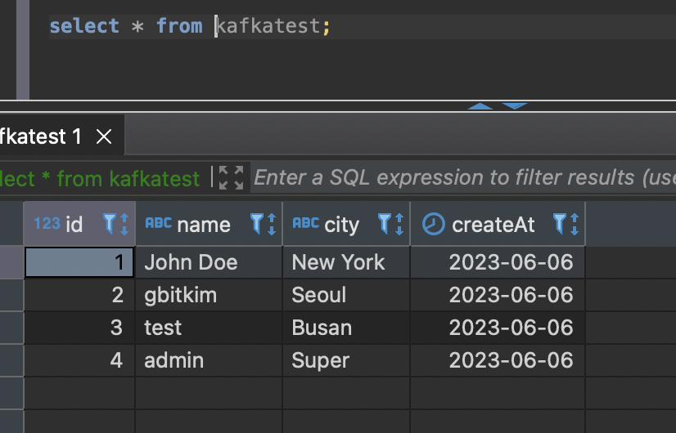This screenshot has height=433, width=676.
Task: Select the name column header
Action: (204, 225)
